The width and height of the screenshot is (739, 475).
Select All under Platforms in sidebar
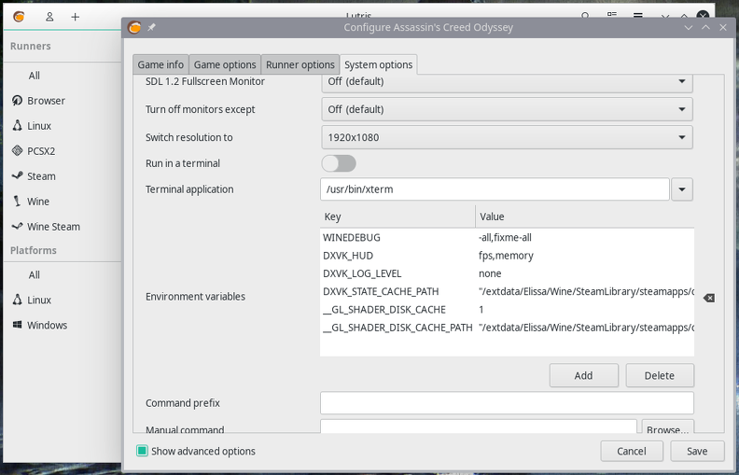tap(34, 274)
